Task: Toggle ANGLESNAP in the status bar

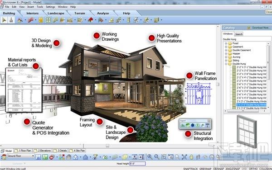Action: click(x=233, y=169)
